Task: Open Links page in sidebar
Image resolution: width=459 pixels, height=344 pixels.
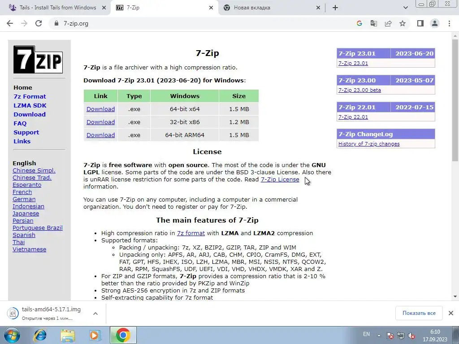Action: click(x=22, y=141)
